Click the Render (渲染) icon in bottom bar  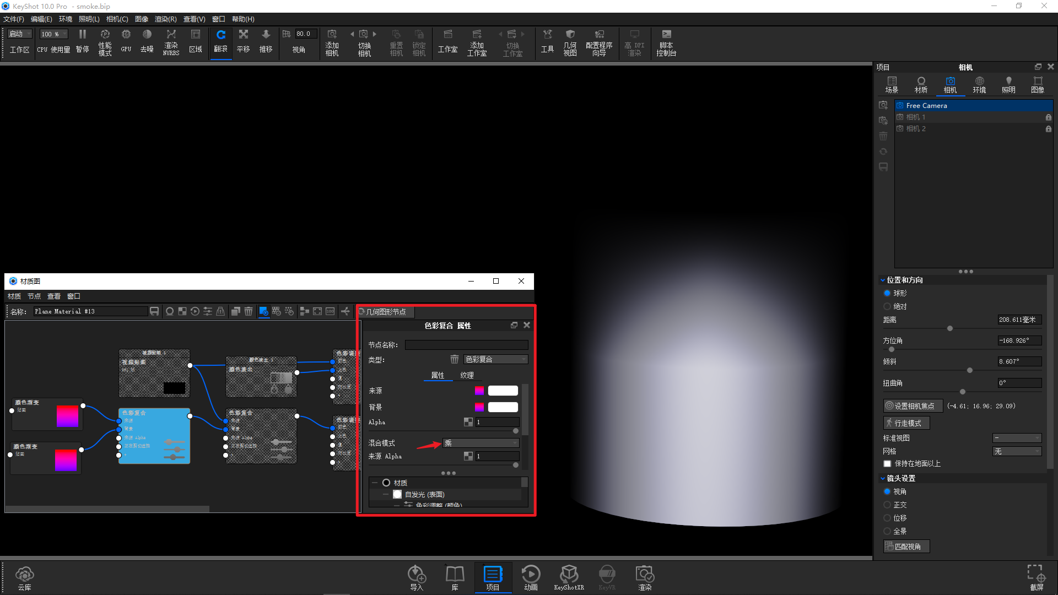tap(644, 577)
